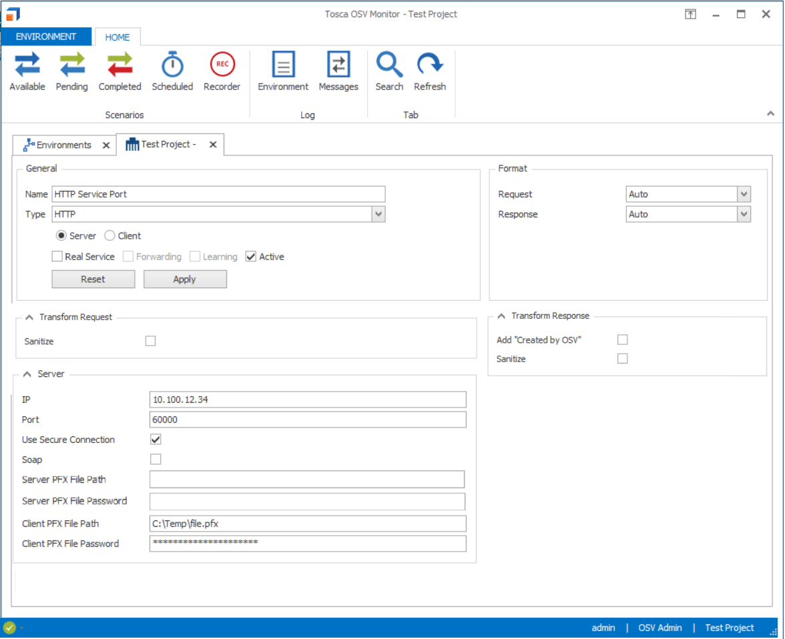This screenshot has width=785, height=639.
Task: Open the Completed scenarios list
Action: 119,72
